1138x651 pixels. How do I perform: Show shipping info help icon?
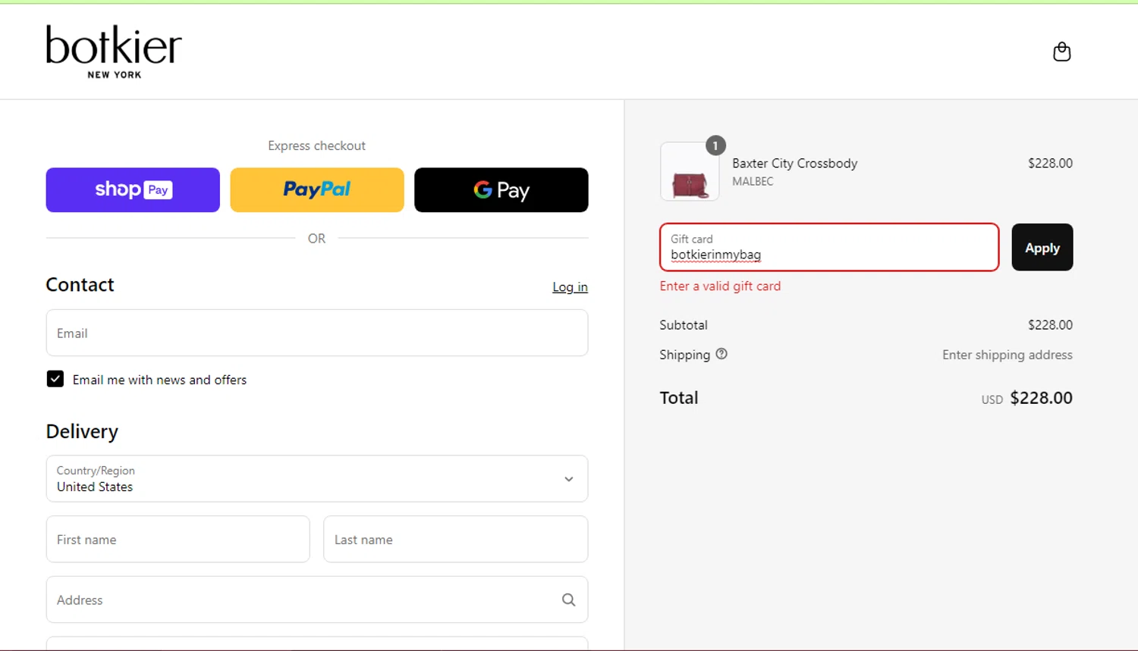(721, 354)
